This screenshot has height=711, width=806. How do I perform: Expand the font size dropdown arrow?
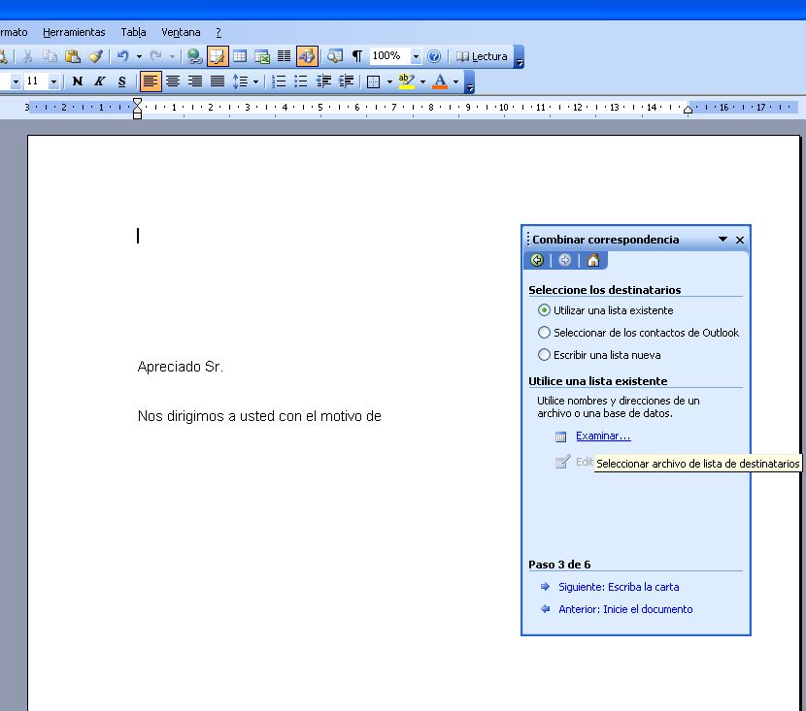tap(53, 81)
